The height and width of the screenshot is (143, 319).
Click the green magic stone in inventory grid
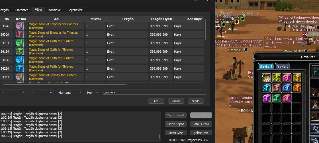click(x=277, y=98)
